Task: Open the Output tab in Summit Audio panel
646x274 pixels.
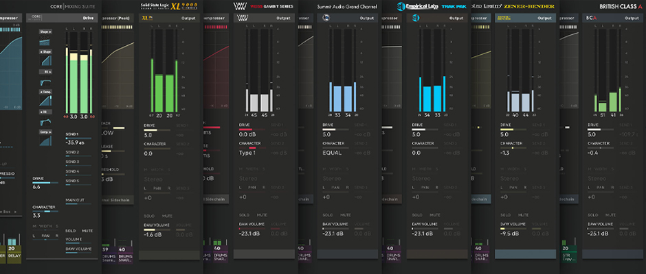Action: tap(367, 18)
